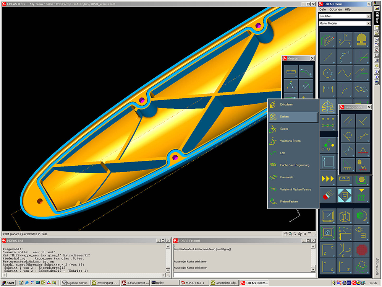This screenshot has height=287, width=382.
Task: Select the single line drawing tool
Action: pos(328,56)
